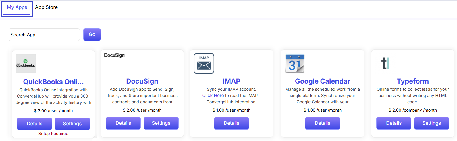457x141 pixels.
Task: View Details for Google Calendar
Action: 323,123
